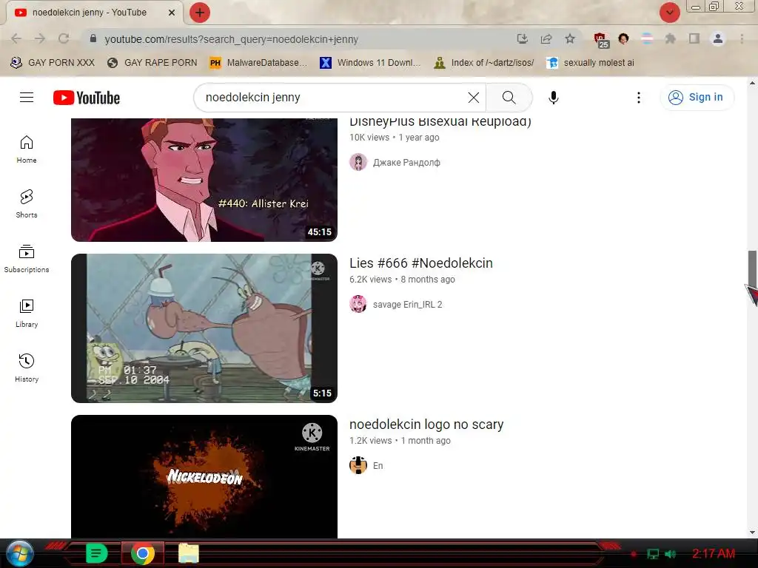Select the noedolekcin jenny YouTube tab
Viewport: 758px width, 568px height.
click(x=90, y=13)
